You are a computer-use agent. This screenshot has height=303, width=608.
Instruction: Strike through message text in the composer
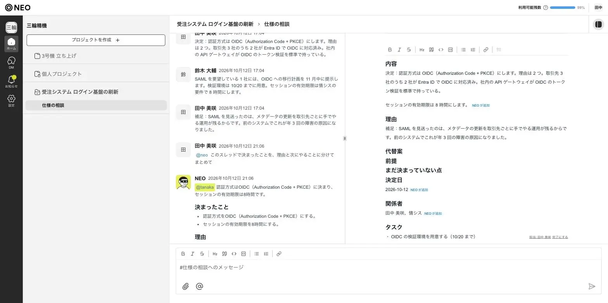coord(202,254)
